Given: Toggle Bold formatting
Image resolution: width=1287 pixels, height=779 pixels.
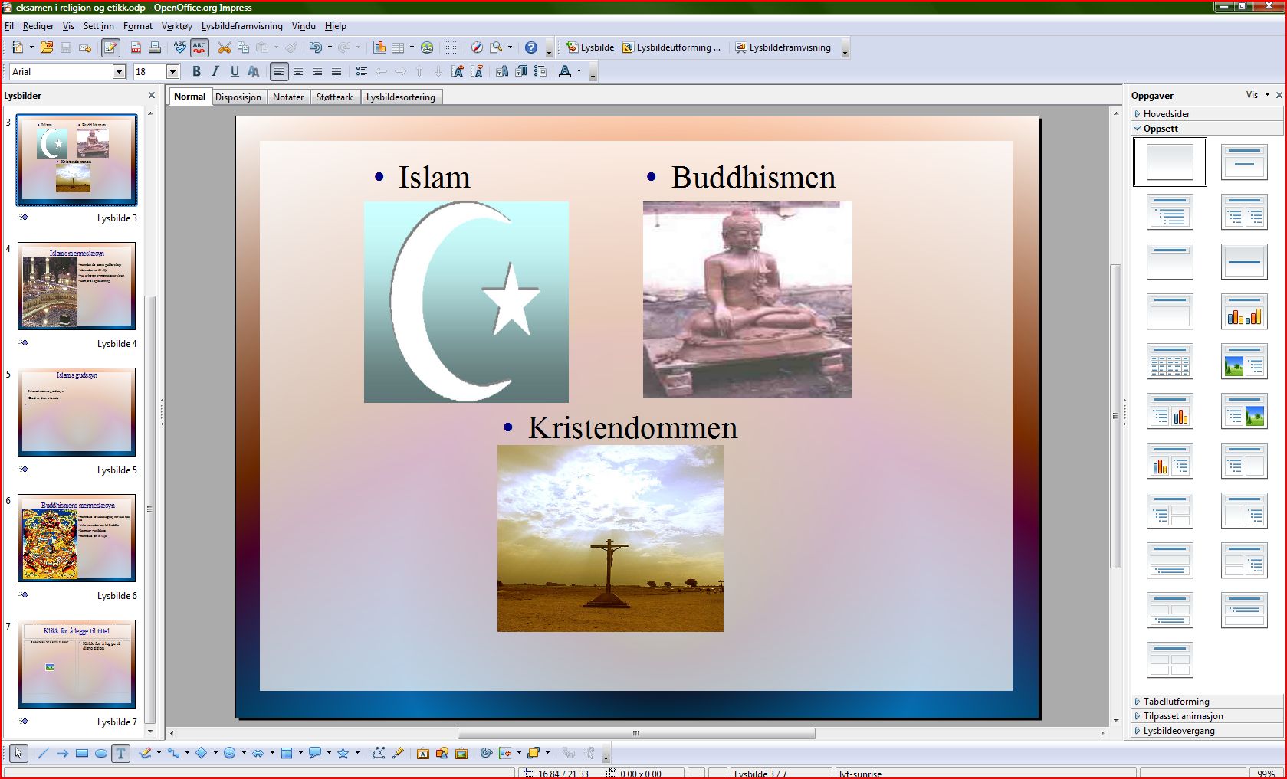Looking at the screenshot, I should click(x=196, y=71).
